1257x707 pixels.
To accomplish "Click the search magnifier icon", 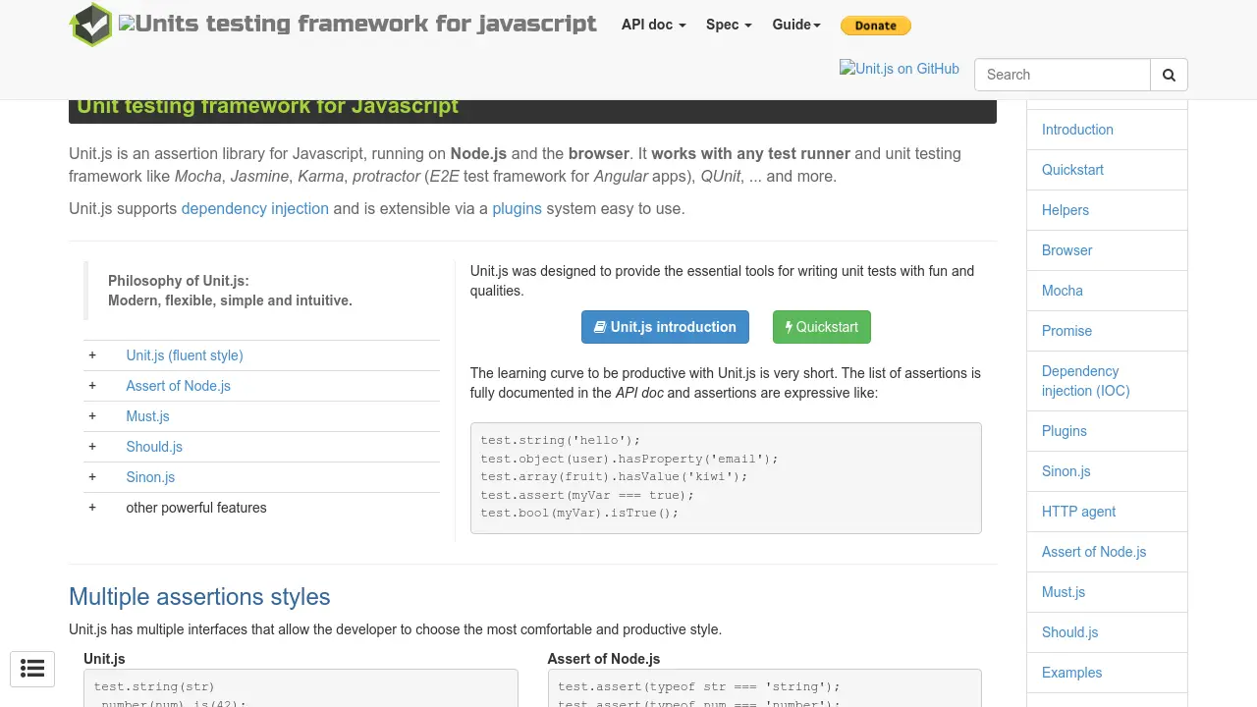I will coord(1169,75).
